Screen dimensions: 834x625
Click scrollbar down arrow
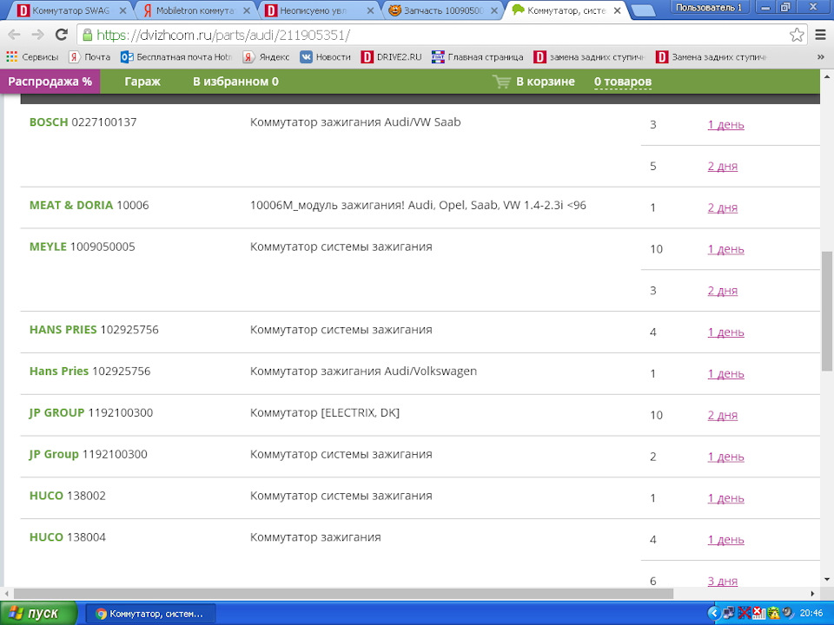coord(827,579)
